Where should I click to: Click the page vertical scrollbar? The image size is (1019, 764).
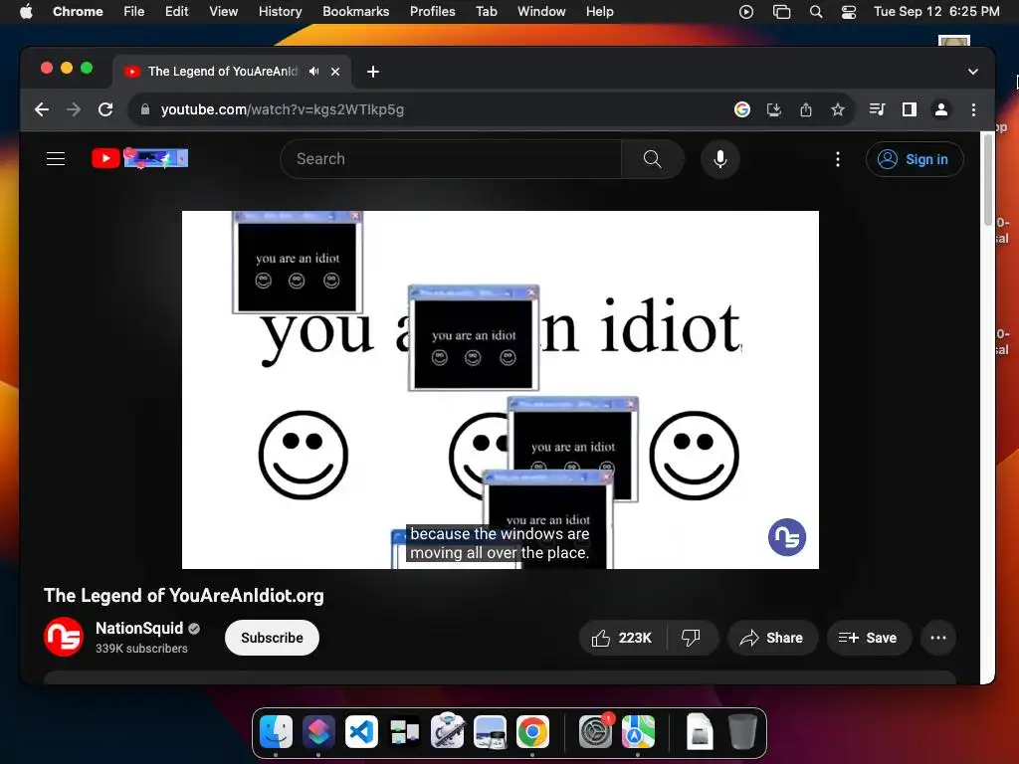(988, 179)
